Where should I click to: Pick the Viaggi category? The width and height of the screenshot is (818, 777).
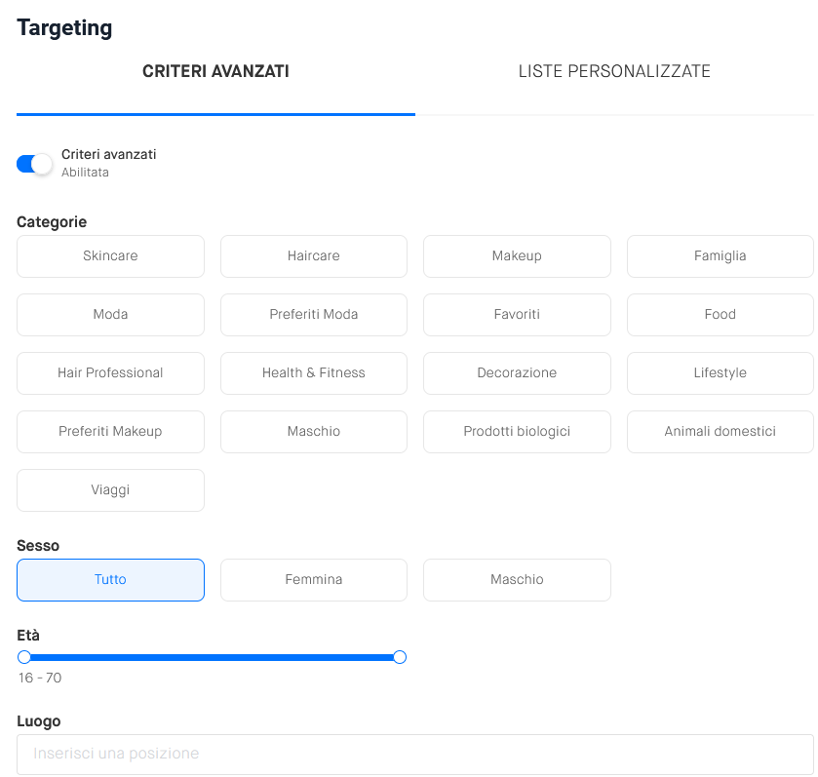pos(110,490)
